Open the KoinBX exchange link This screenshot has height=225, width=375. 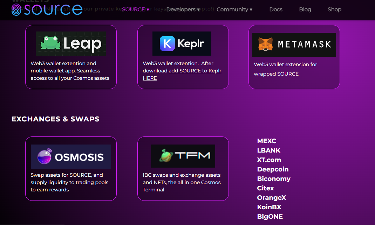tap(269, 207)
